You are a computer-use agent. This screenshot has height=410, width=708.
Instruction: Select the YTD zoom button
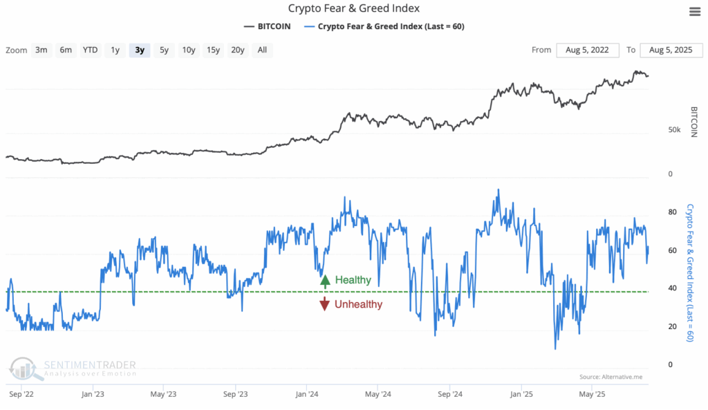(90, 50)
